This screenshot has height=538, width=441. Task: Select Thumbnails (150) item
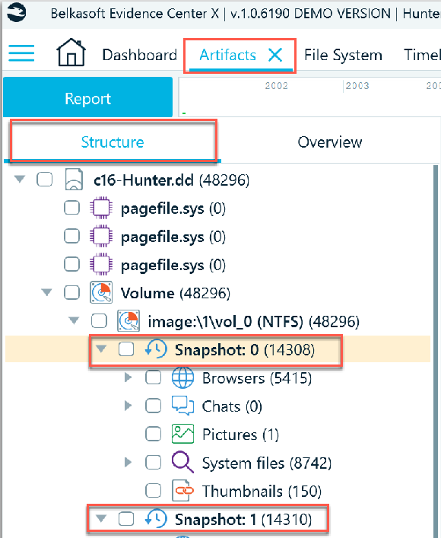tap(262, 491)
